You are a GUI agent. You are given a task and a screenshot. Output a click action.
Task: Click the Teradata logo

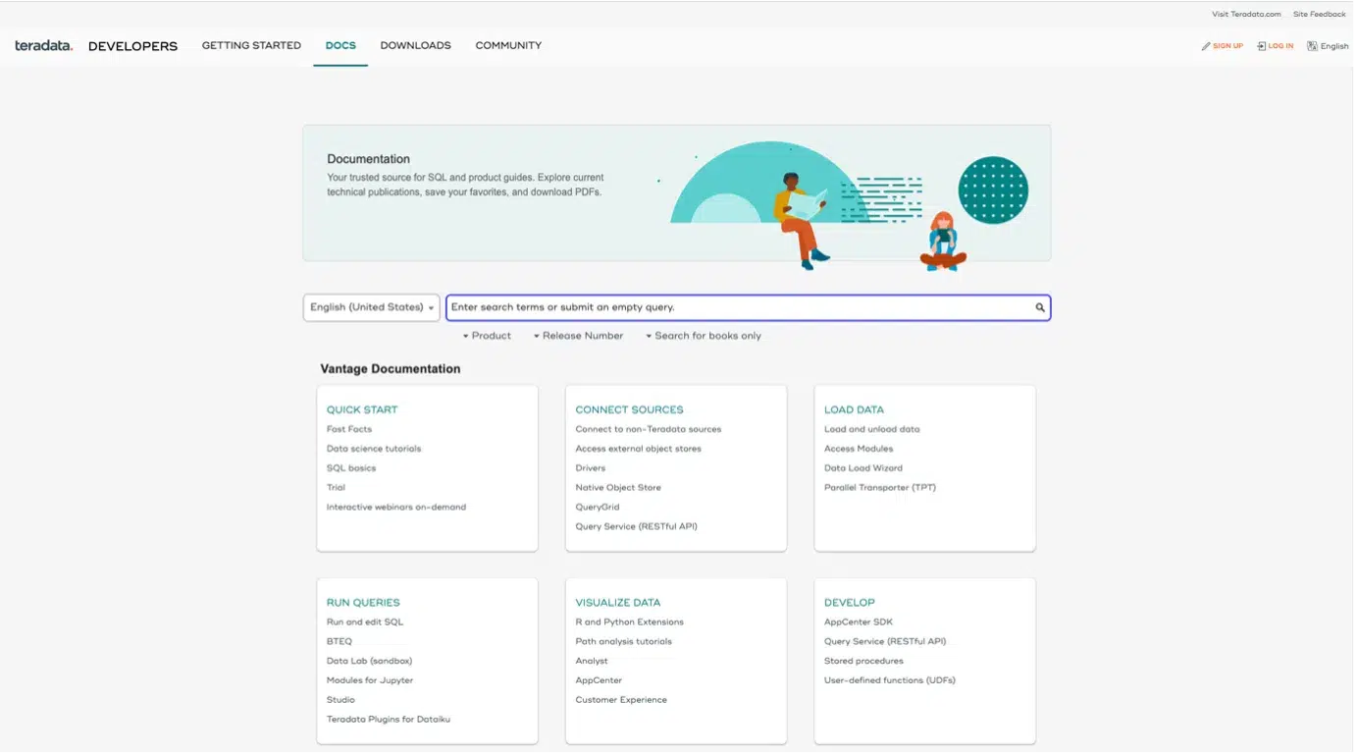click(44, 46)
